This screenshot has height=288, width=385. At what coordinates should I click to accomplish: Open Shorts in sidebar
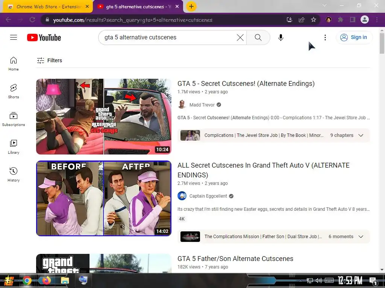(x=14, y=91)
